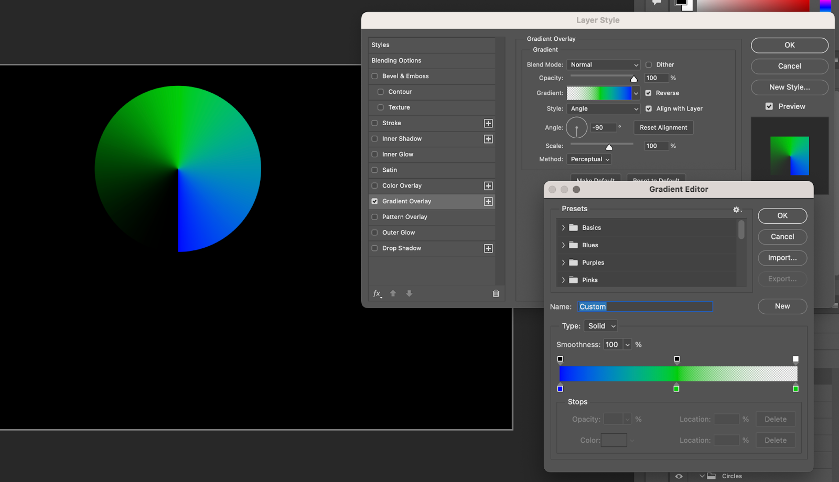Click the fx add layer style icon
Screen dimensions: 839x482
point(377,293)
